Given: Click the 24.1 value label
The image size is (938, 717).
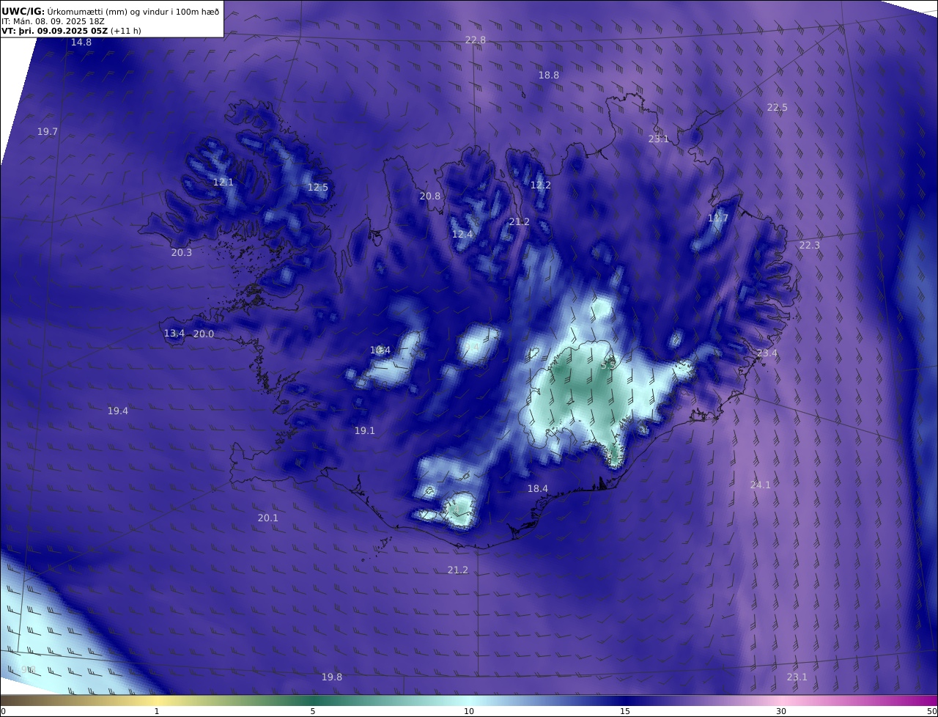Looking at the screenshot, I should tap(761, 485).
